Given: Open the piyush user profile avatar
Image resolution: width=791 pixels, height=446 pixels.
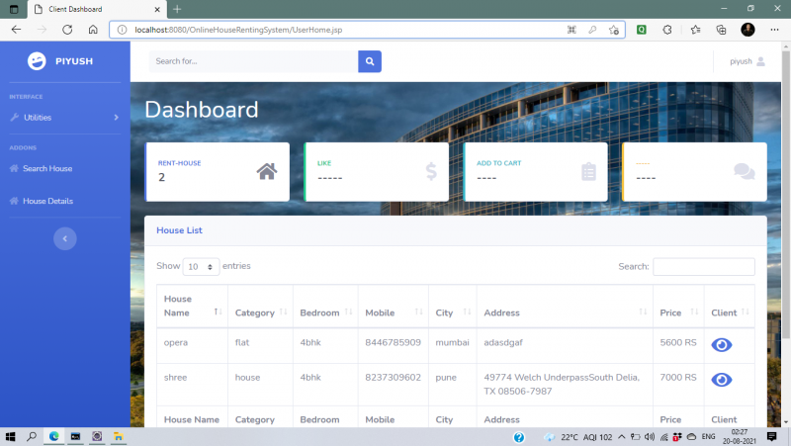Looking at the screenshot, I should coord(760,61).
